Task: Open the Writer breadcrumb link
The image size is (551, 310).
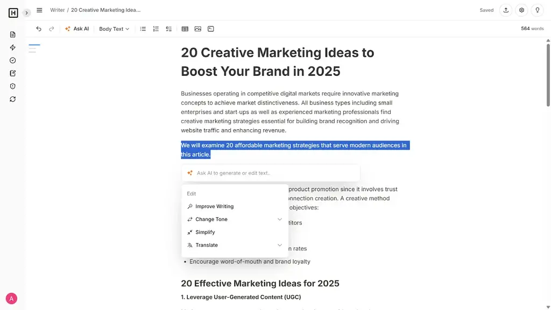Action: (x=58, y=10)
